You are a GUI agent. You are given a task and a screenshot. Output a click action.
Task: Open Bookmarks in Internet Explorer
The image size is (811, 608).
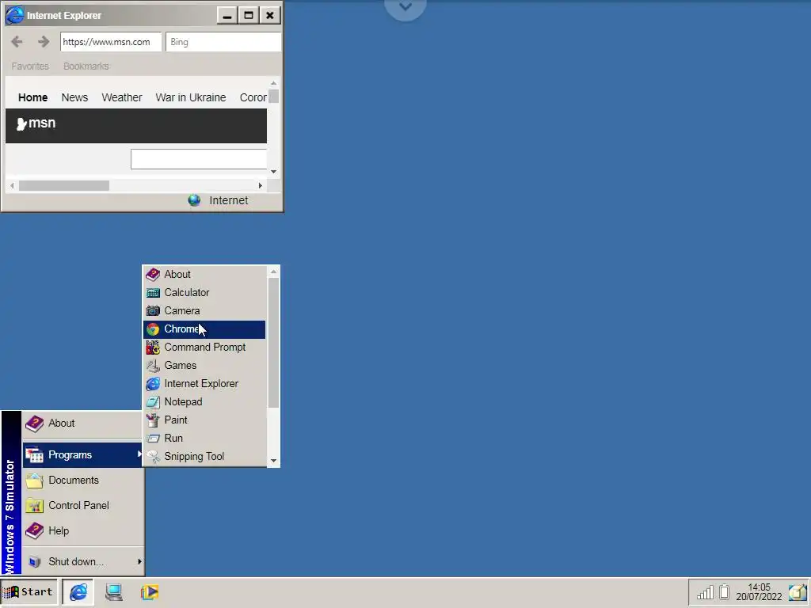coord(86,66)
